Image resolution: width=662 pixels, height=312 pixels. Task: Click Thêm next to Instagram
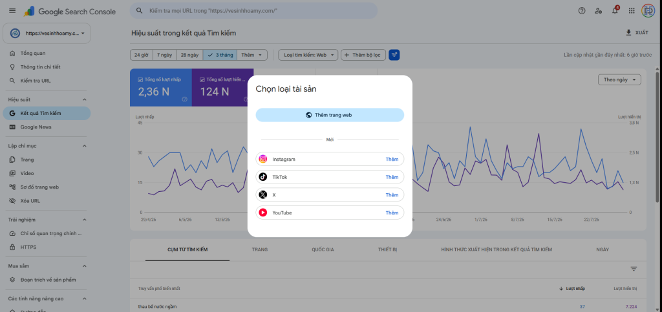point(392,160)
